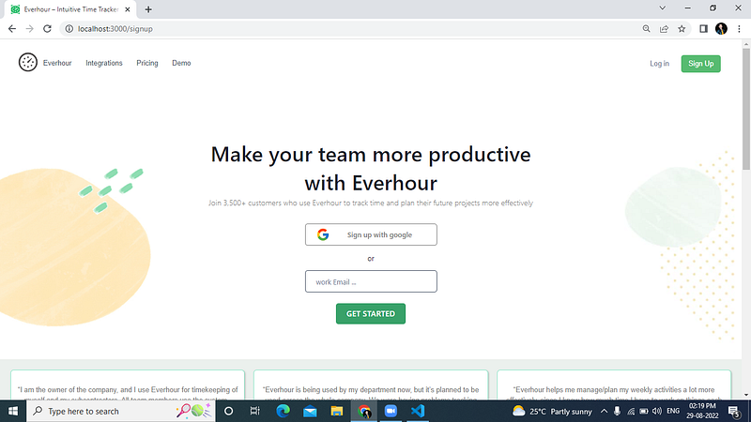Open Pricing nav item

pos(147,63)
